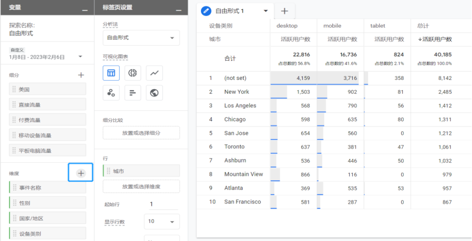This screenshot has width=472, height=241.
Task: Click drag handle of 付费流量 segment
Action: (14, 120)
